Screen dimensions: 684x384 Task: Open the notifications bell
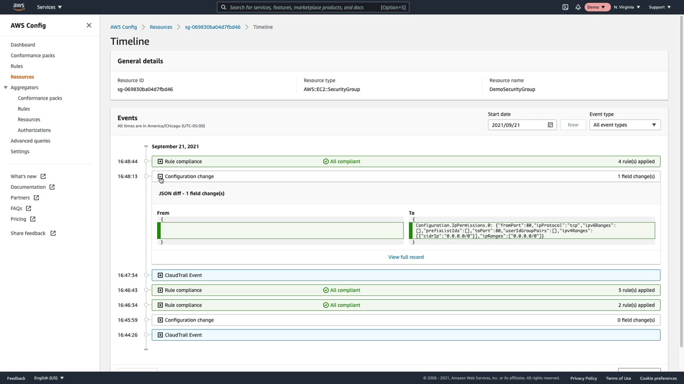(x=578, y=7)
